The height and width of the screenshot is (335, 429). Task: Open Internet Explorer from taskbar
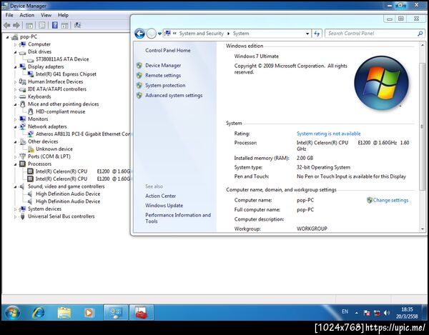pyautogui.click(x=39, y=312)
